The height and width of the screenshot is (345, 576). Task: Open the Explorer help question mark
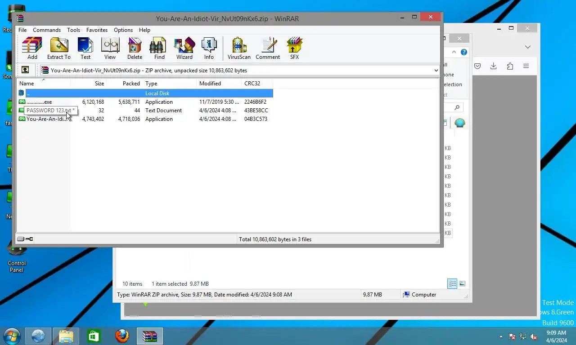[x=464, y=52]
